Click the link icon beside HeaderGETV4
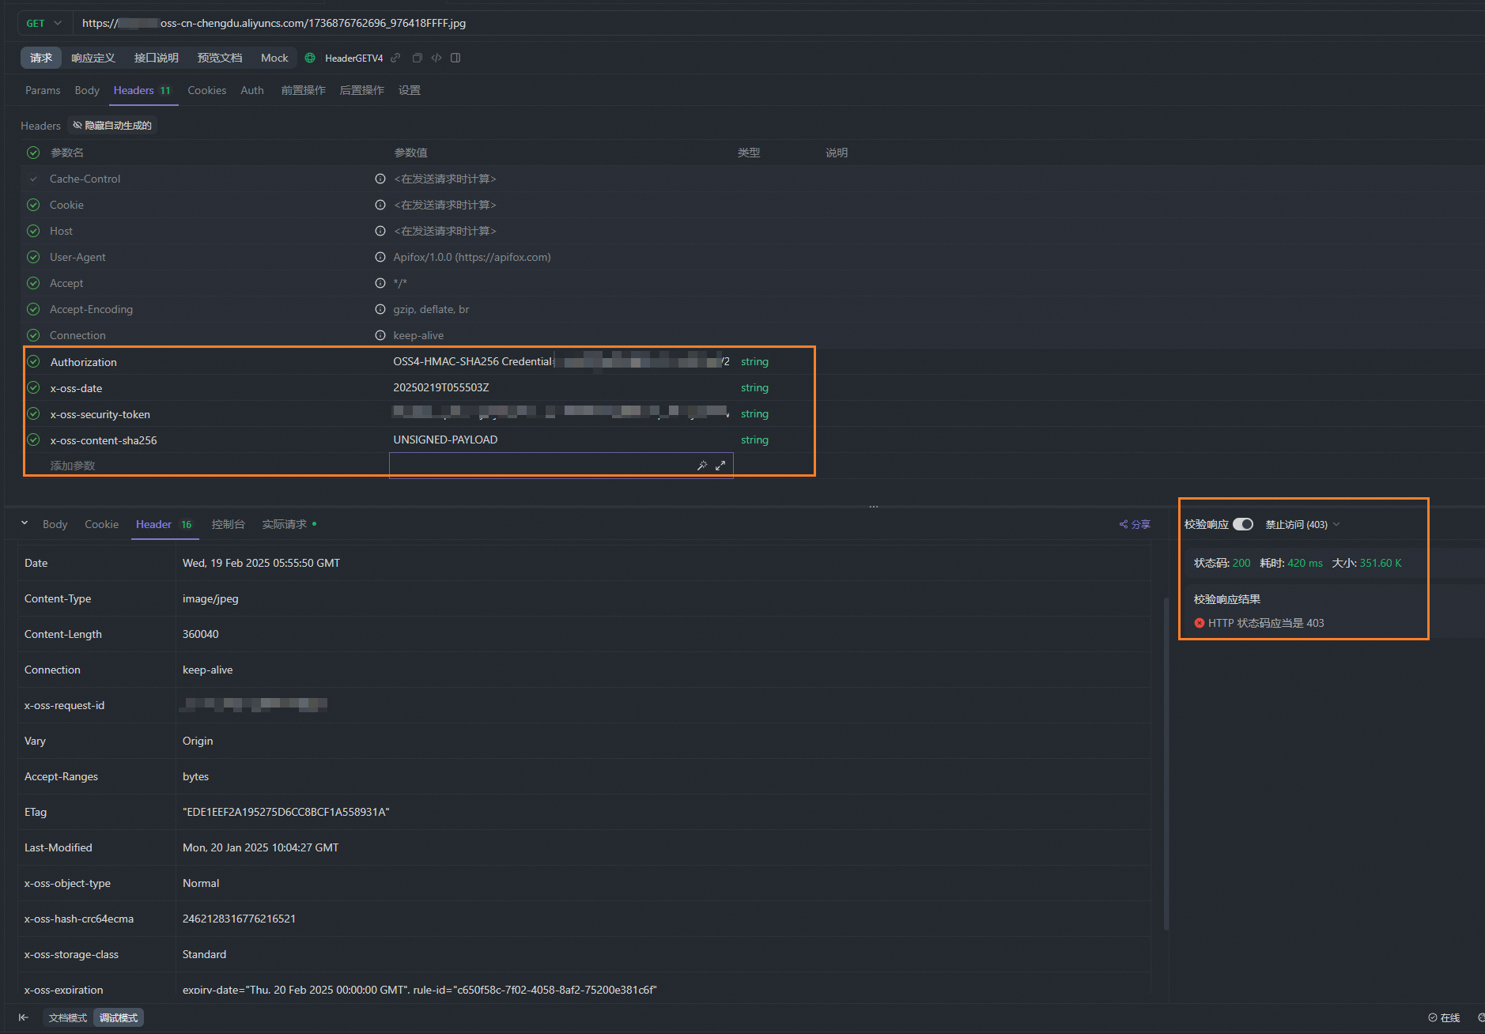The image size is (1485, 1034). click(x=395, y=58)
